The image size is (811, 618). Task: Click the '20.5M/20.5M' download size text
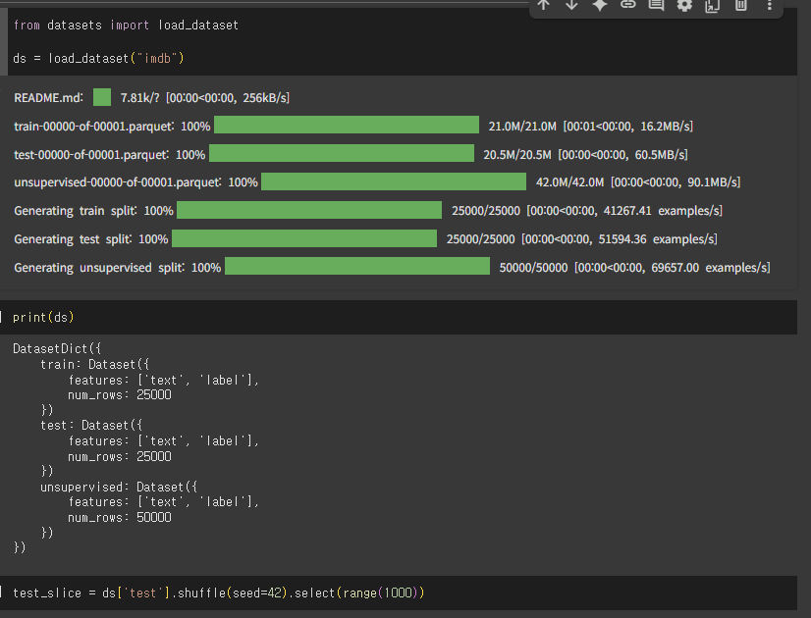click(x=517, y=155)
